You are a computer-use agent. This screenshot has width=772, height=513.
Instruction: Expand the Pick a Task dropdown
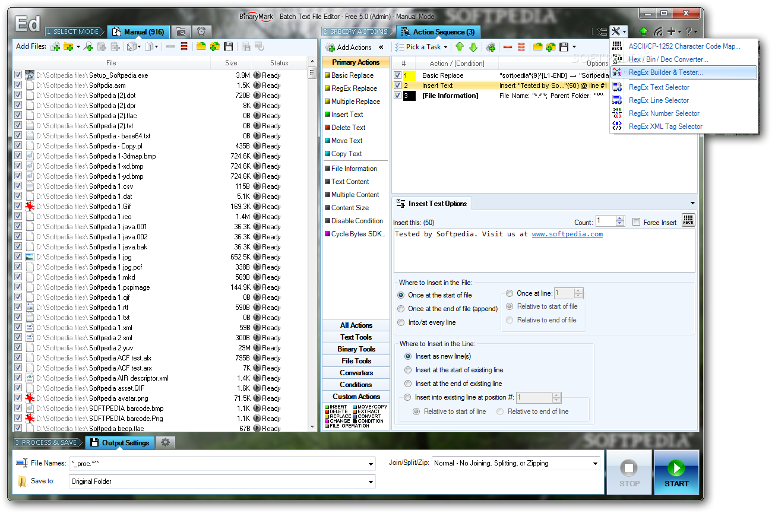pos(445,47)
